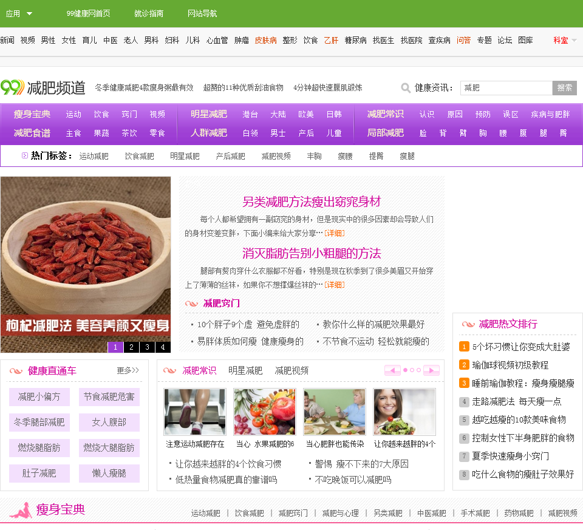The width and height of the screenshot is (583, 530).
Task: Click the 懒人瘦腿 tag button
Action: (109, 474)
